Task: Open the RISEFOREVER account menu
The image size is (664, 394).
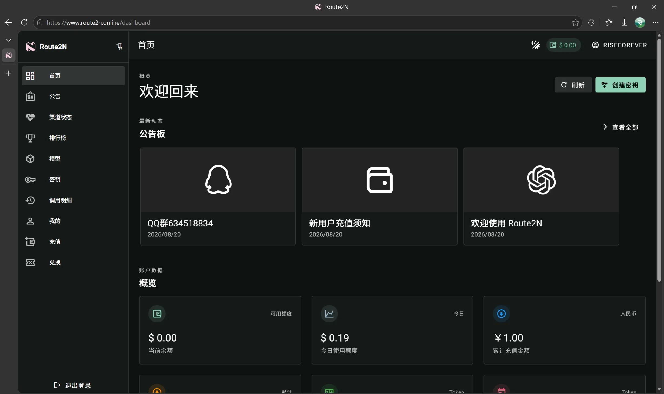Action: click(619, 45)
